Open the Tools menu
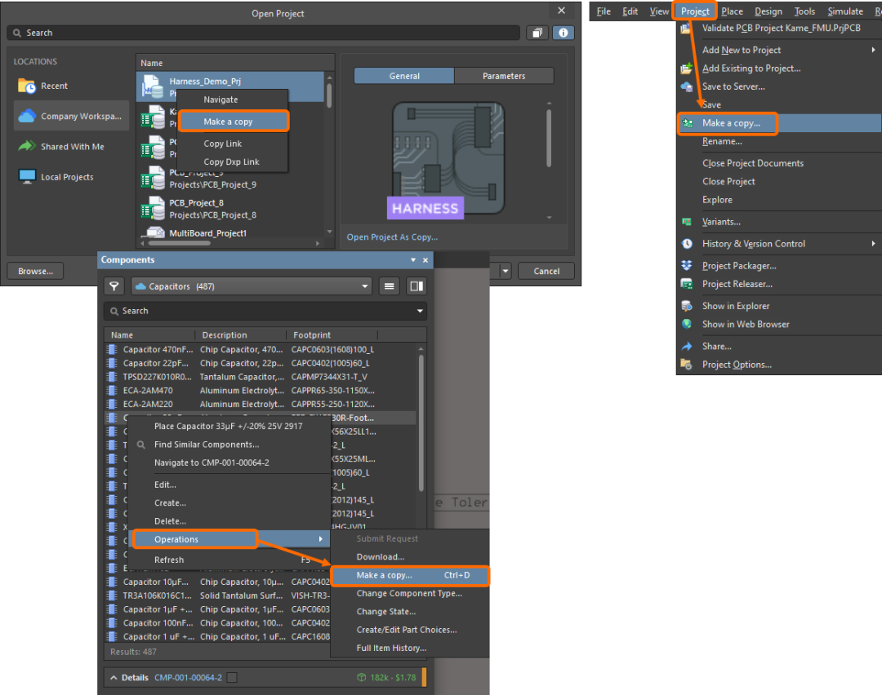882x695 pixels. pos(804,11)
